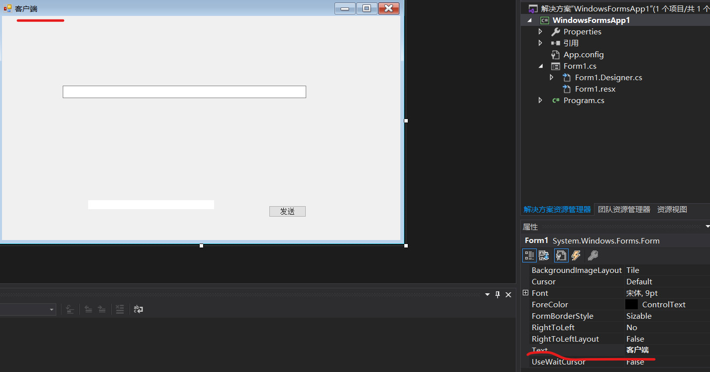Go to previous message in Output panel
710x372 pixels.
pyautogui.click(x=88, y=309)
